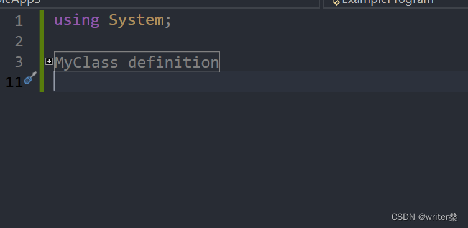Click the empty editor area below the code
The height and width of the screenshot is (228, 468).
tap(234, 149)
